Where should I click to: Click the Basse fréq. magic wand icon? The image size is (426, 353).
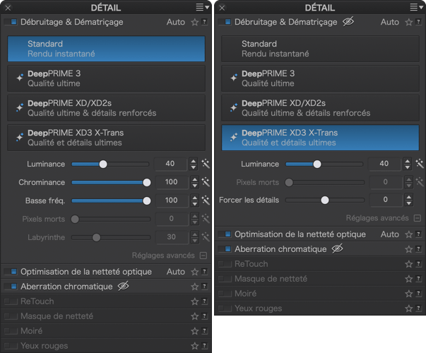click(206, 201)
